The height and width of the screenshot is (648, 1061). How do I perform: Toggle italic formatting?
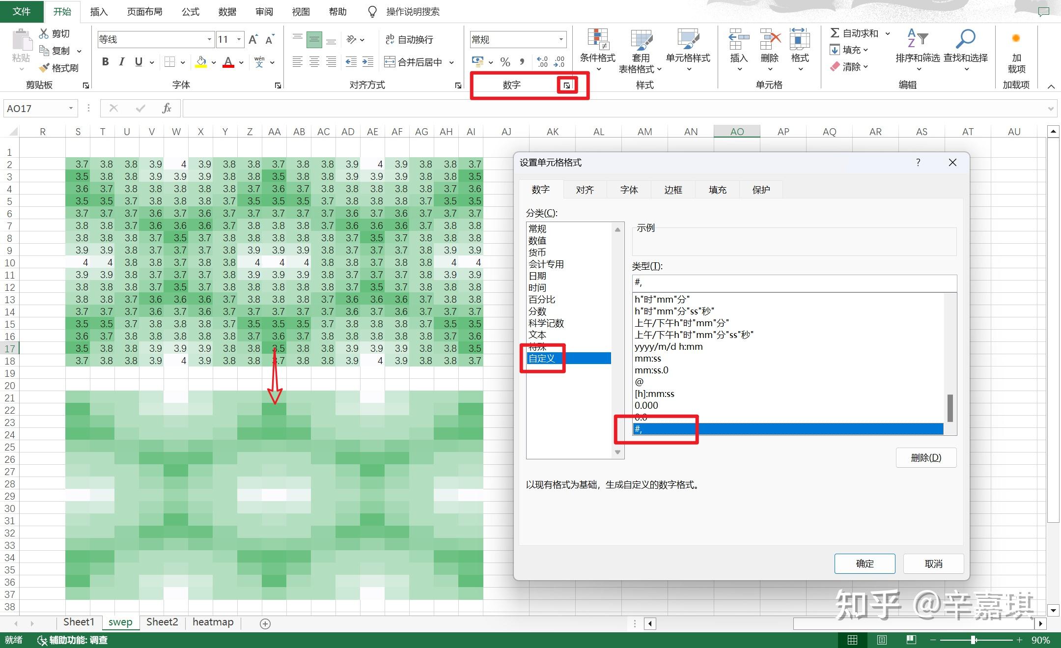121,62
